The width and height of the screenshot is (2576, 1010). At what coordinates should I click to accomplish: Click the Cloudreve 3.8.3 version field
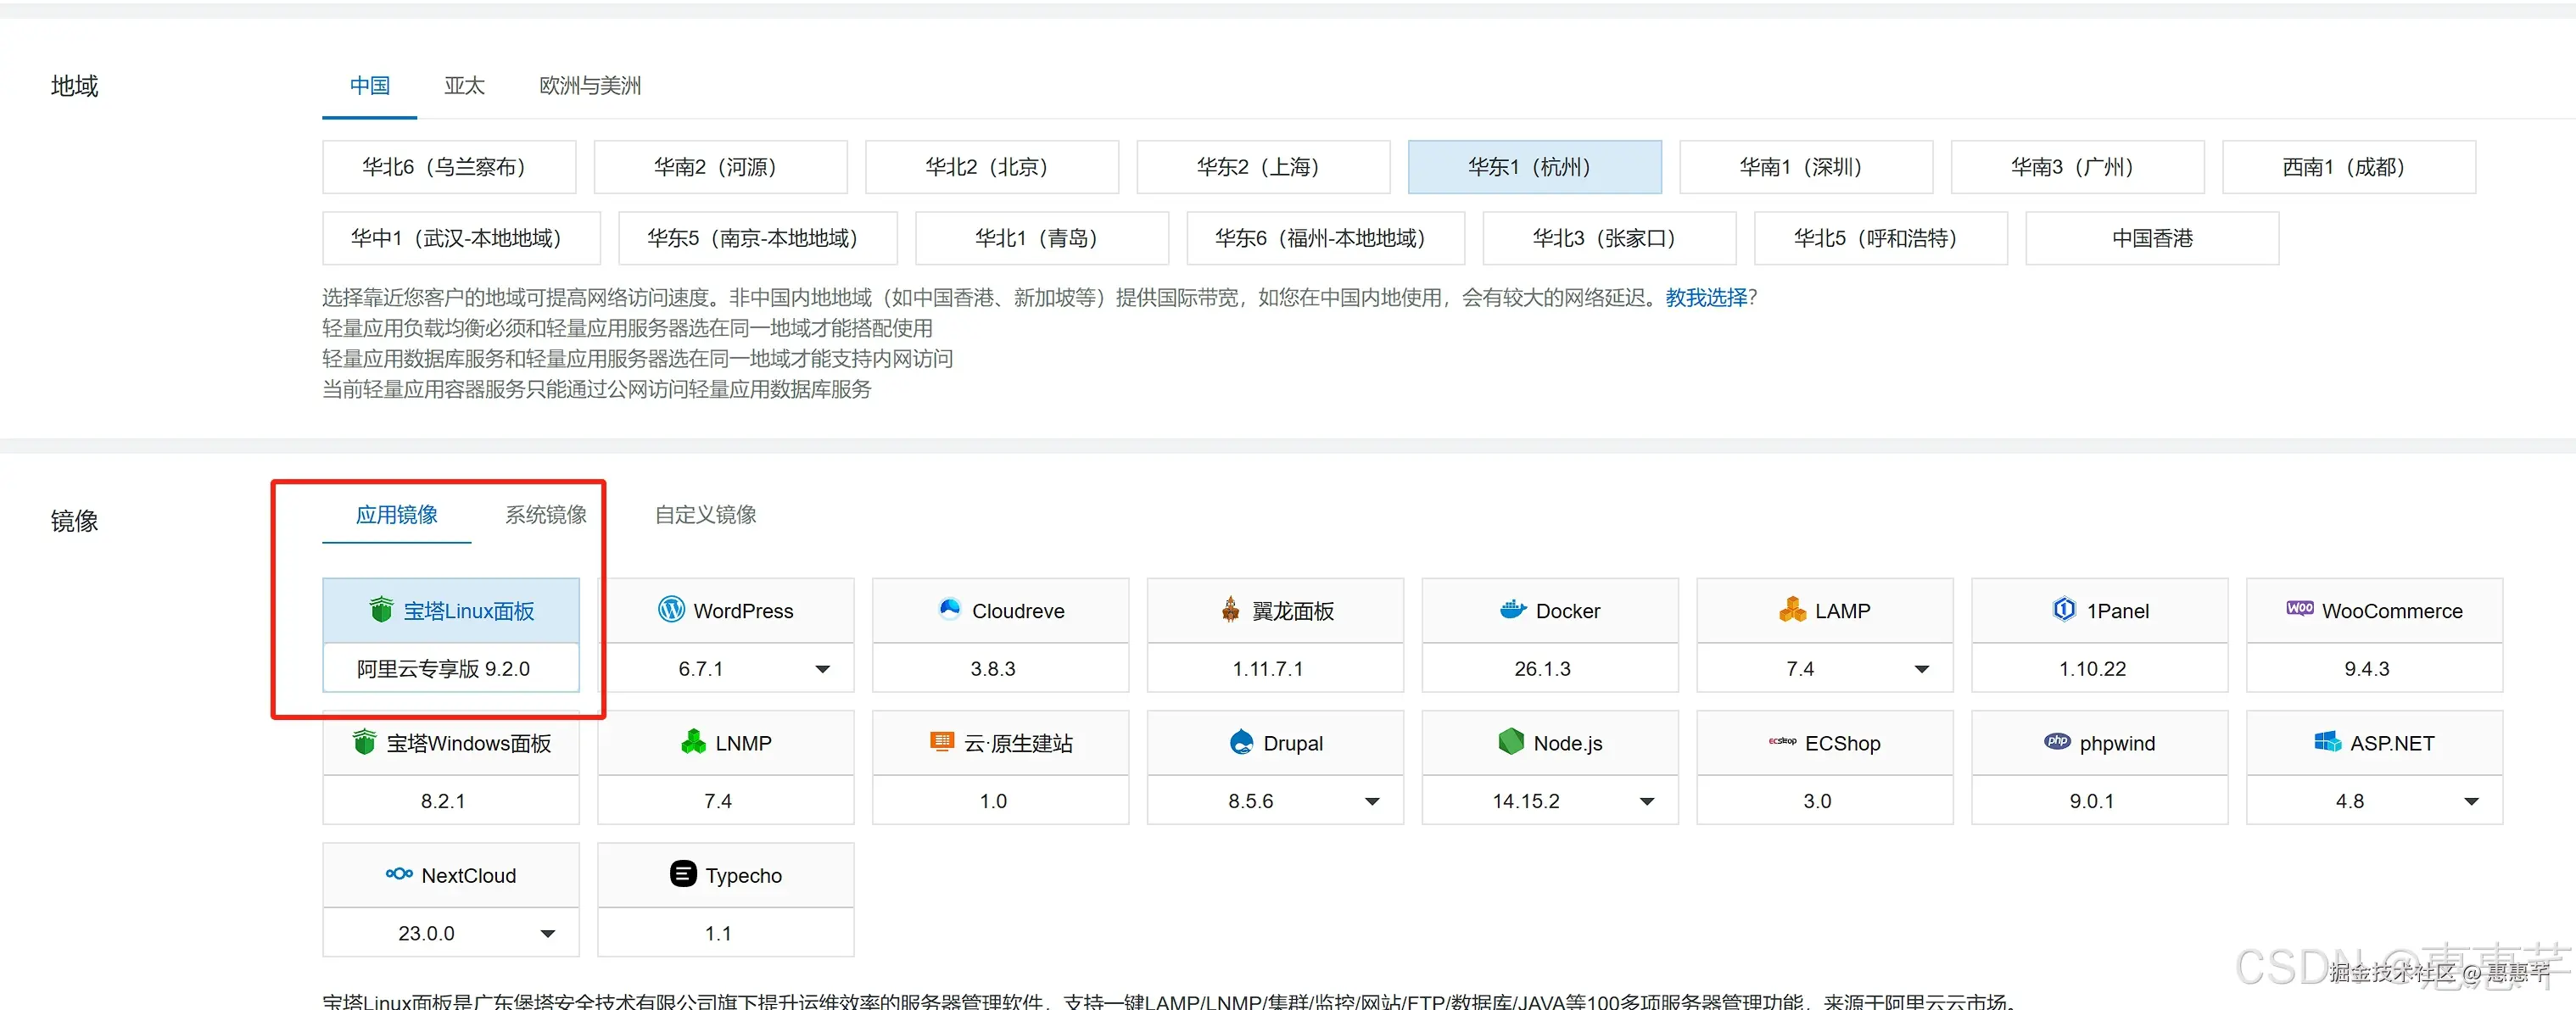point(1000,668)
